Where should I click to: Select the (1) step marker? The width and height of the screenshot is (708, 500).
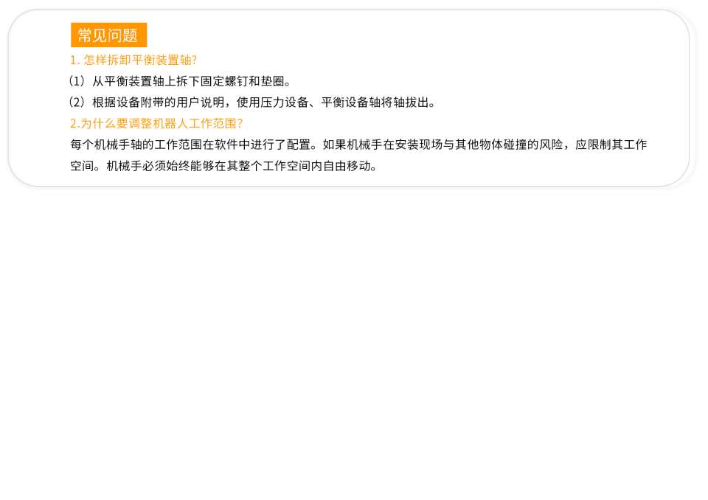[76, 81]
